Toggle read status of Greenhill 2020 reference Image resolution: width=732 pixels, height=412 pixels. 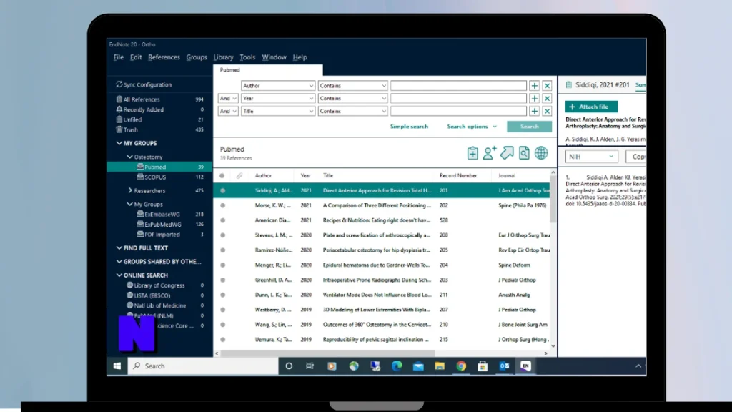pos(223,280)
